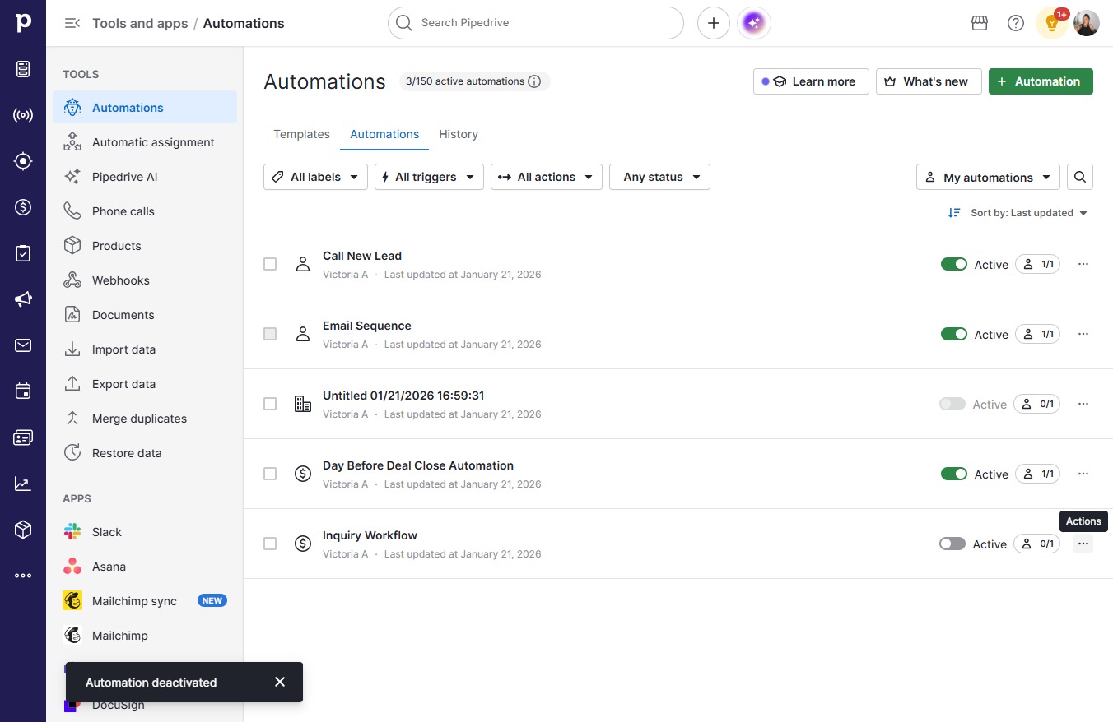Switch to the History tab
This screenshot has width=1113, height=722.
tap(459, 134)
